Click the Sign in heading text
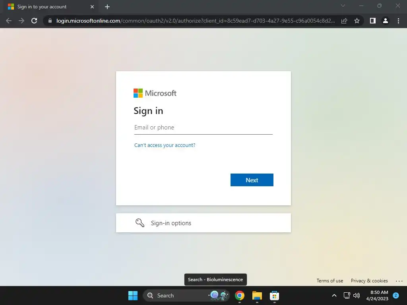Screen dimensions: 407x305 point(148,111)
